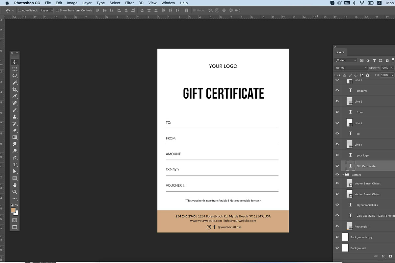
Task: Filter layers by adjustment layers icon
Action: [x=368, y=60]
